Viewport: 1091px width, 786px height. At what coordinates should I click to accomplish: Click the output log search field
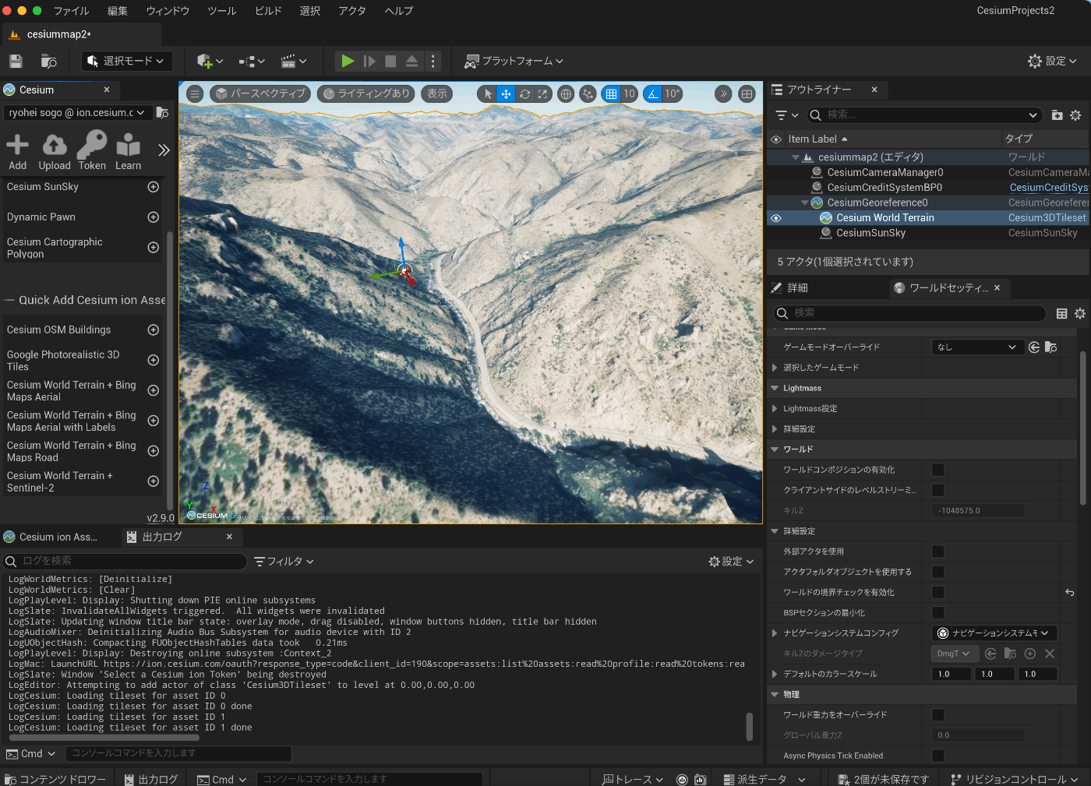click(125, 562)
